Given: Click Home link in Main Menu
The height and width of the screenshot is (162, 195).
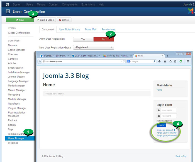Looking at the screenshot, I should (x=159, y=90).
